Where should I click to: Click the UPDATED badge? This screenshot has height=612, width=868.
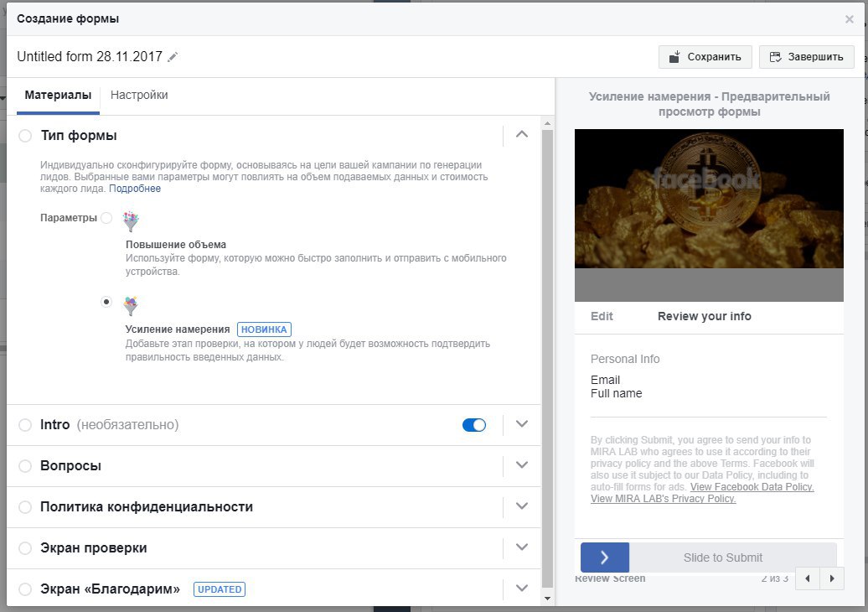point(220,589)
